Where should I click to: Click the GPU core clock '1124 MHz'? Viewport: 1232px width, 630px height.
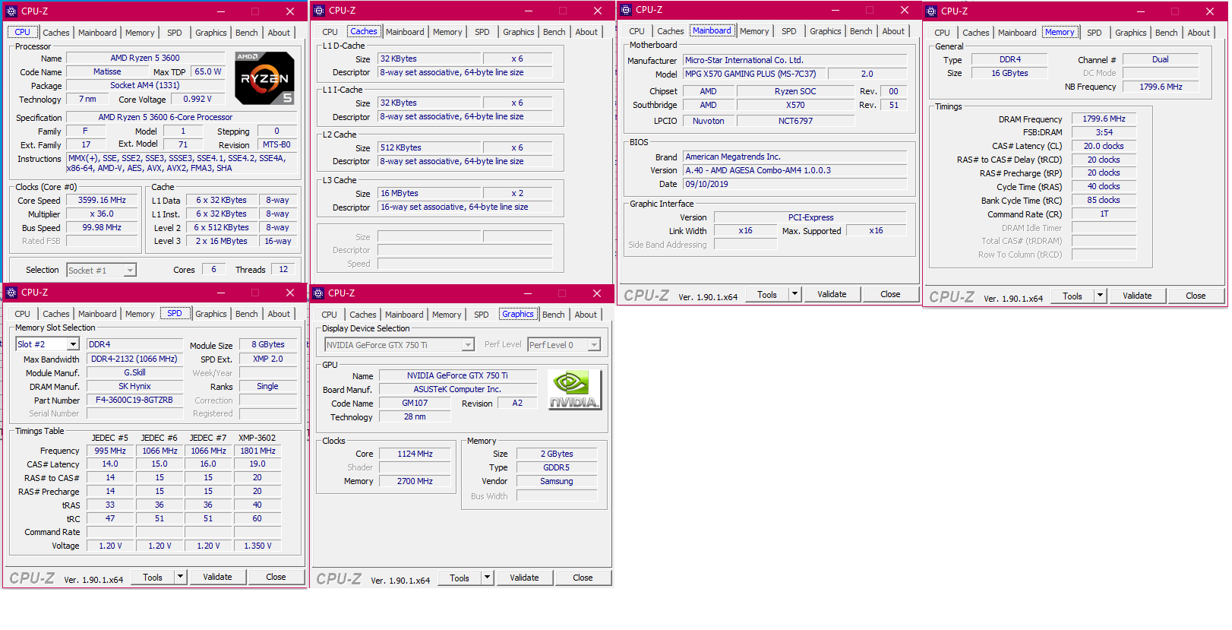[415, 454]
